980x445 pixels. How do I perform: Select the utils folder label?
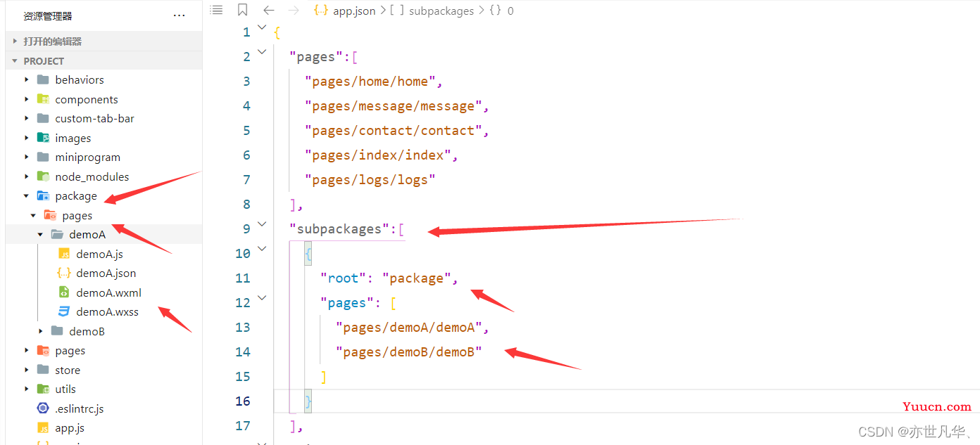(x=65, y=389)
